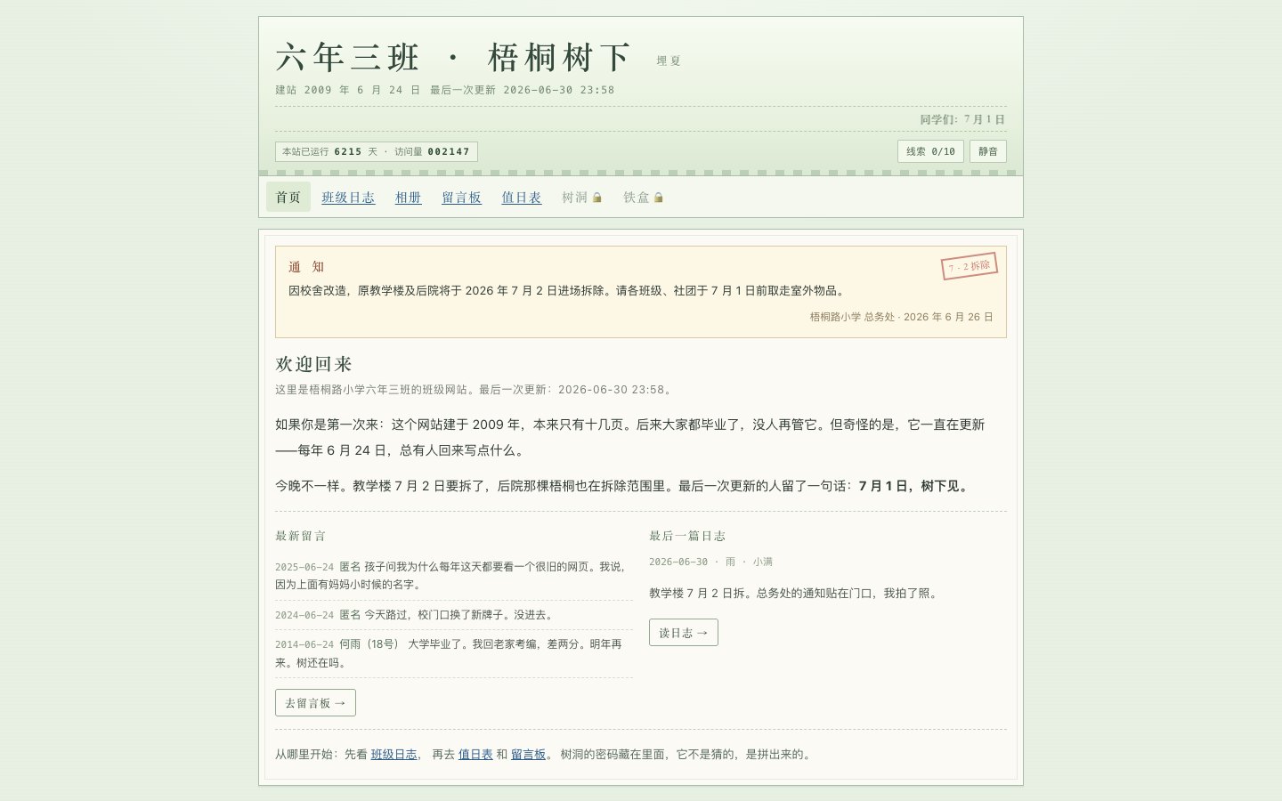This screenshot has width=1282, height=801.
Task: Click the lock icon next to 树洞
Action: [597, 198]
